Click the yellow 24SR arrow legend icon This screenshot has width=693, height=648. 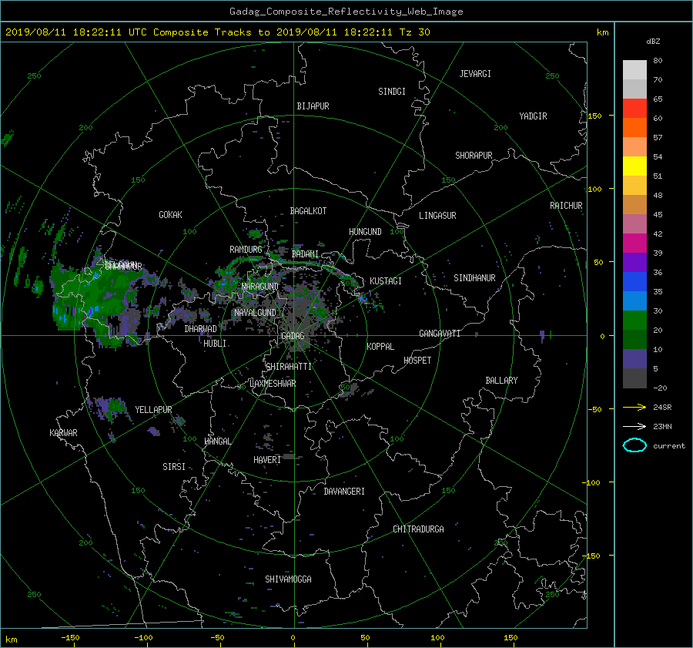point(634,407)
